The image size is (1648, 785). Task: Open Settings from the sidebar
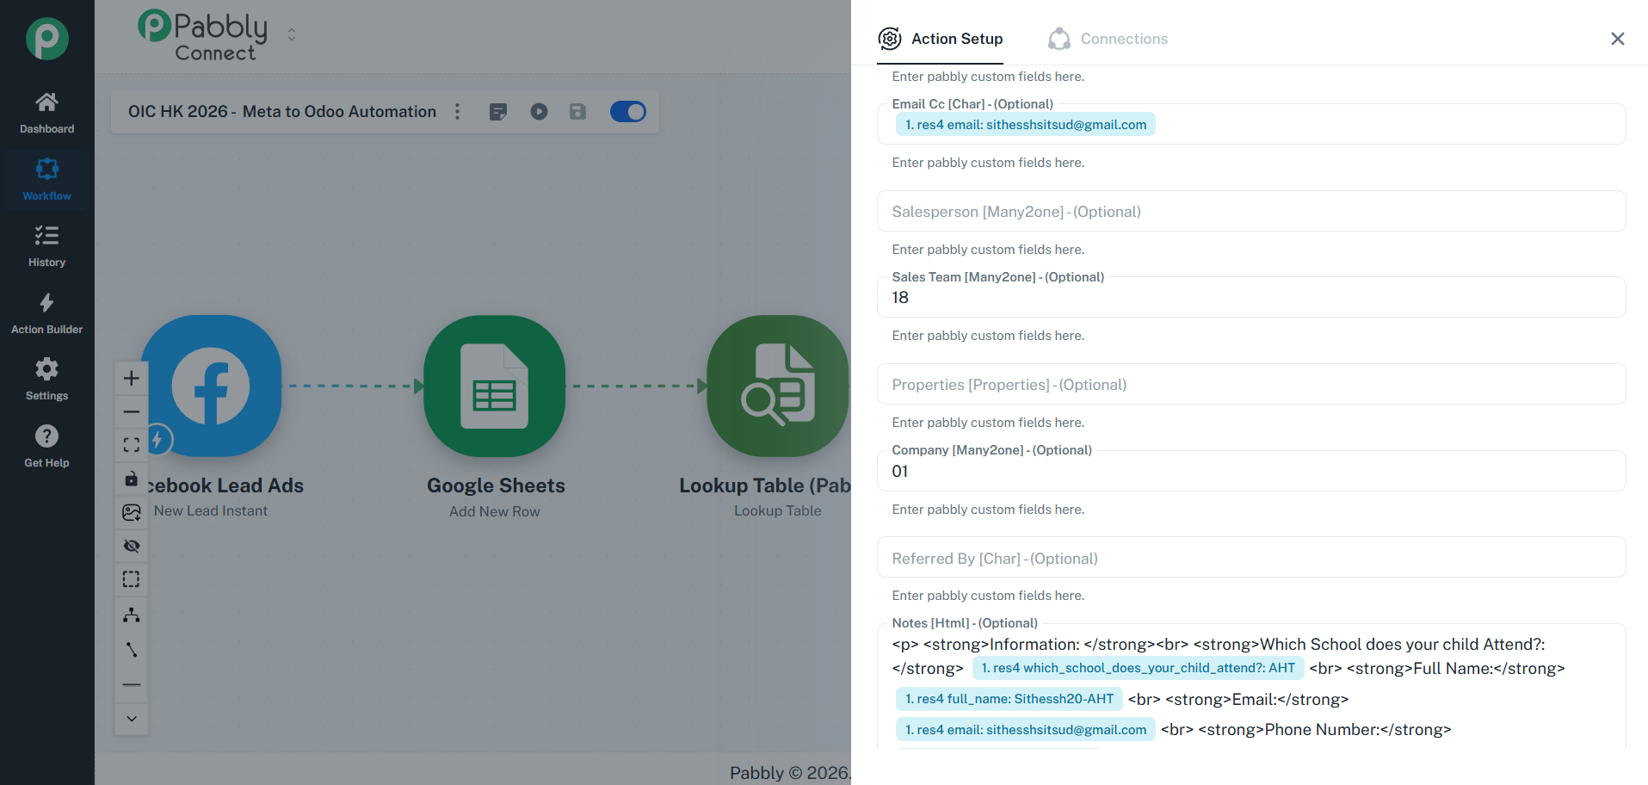point(46,380)
